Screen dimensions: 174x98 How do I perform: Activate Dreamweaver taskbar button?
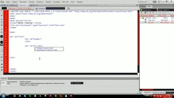61,96
